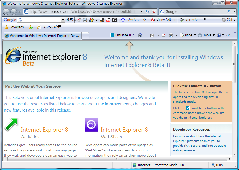The image size is (239, 170).
Task: Click the black G toolbar icon
Action: (x=115, y=20)
